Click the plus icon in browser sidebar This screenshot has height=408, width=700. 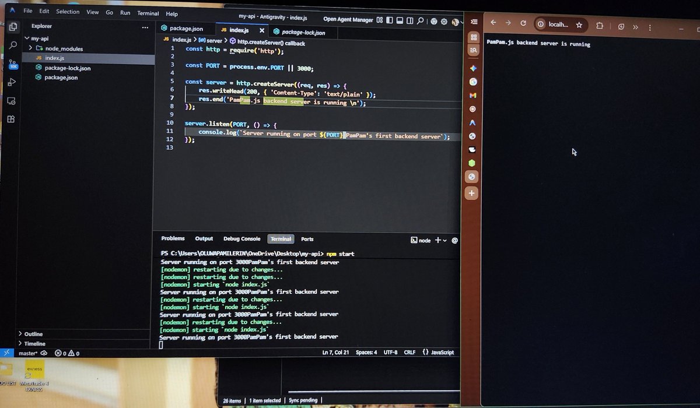[x=471, y=193]
